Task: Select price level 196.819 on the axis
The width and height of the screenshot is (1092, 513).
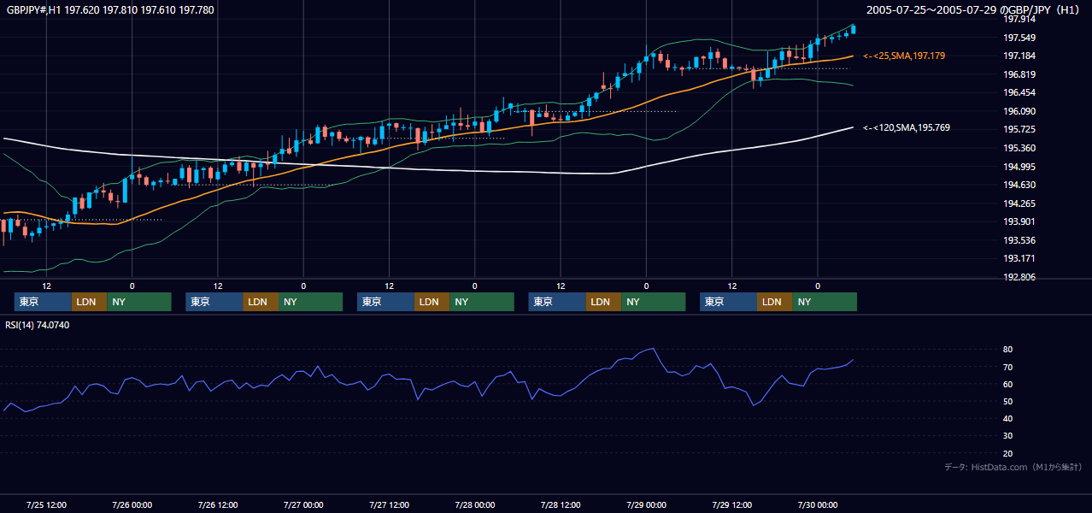Action: [1020, 74]
